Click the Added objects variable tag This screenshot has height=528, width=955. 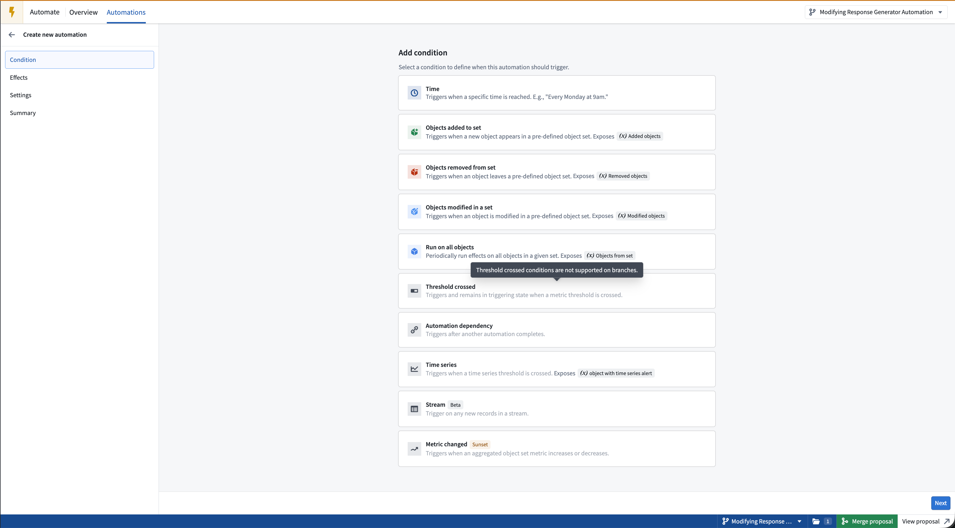tap(640, 136)
